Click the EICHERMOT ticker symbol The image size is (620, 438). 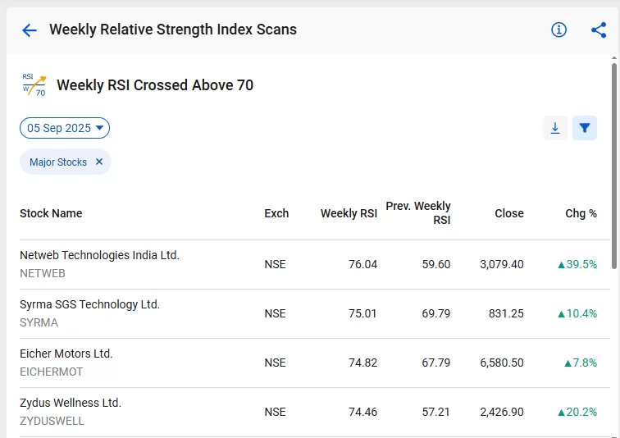pos(52,372)
